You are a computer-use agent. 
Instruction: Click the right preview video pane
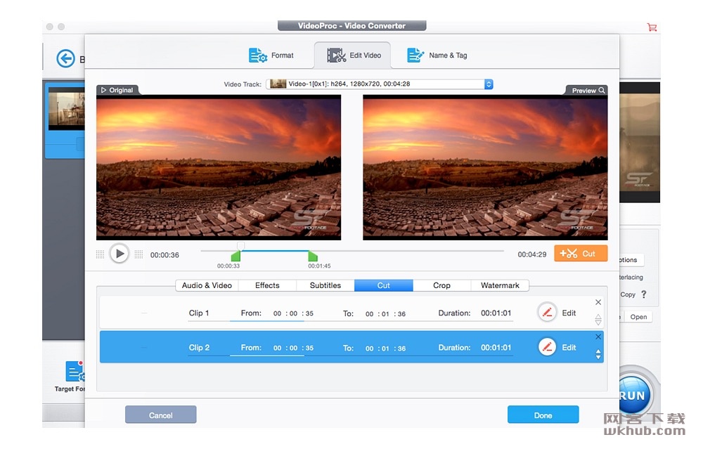[485, 167]
